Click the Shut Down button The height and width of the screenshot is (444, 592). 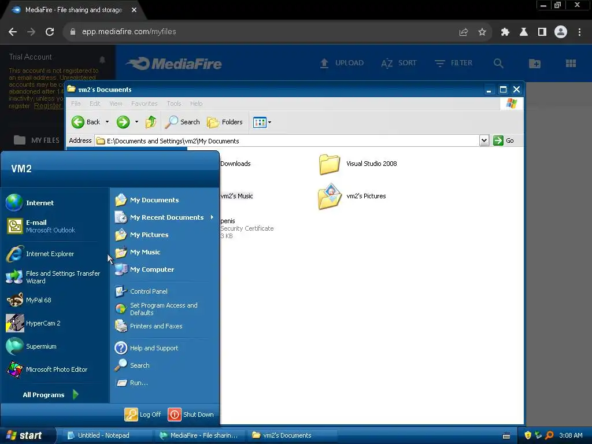coord(191,414)
